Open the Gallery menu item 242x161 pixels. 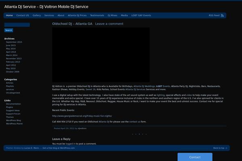[x=37, y=15]
